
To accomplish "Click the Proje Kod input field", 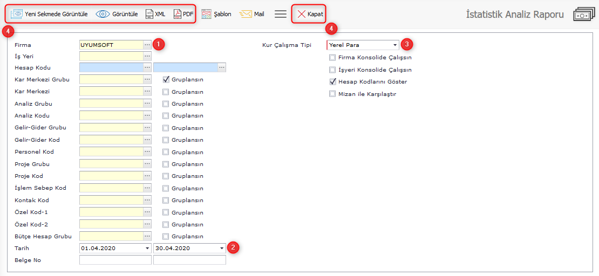I will click(x=111, y=176).
